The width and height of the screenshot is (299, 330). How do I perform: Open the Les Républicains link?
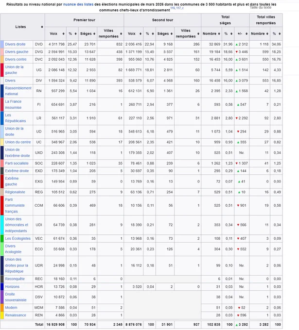click(16, 118)
